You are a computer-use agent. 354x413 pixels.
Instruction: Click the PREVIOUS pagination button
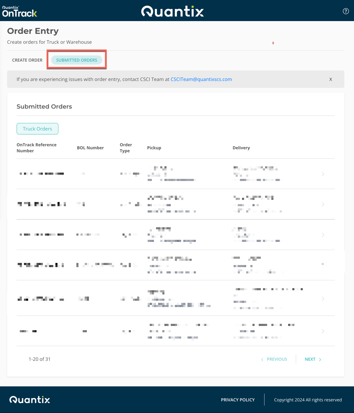pos(277,359)
